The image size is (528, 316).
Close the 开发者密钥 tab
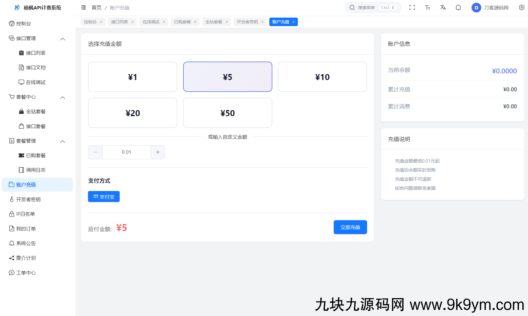(262, 22)
